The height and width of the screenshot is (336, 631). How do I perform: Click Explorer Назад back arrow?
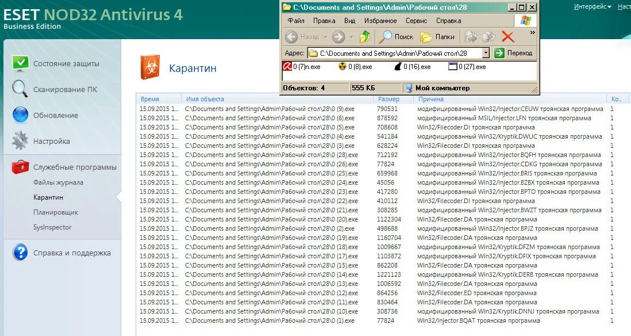[x=291, y=37]
